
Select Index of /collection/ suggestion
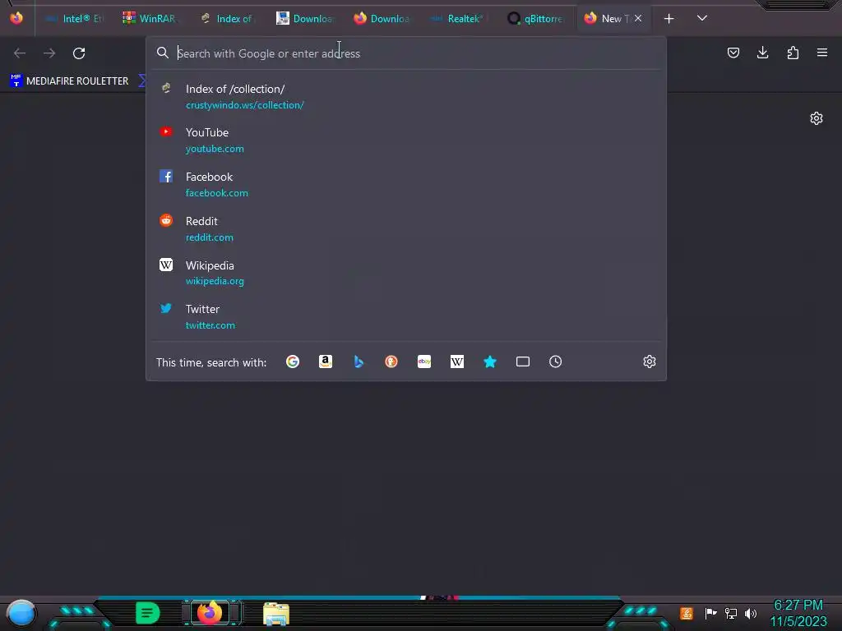[406, 97]
